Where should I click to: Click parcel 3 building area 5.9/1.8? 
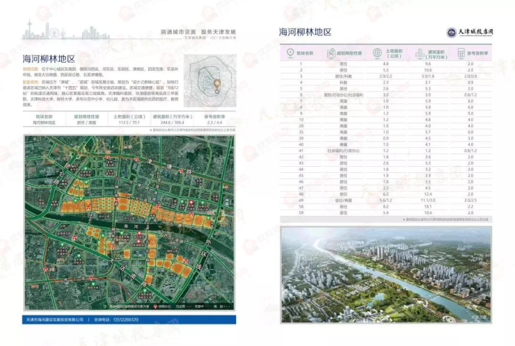click(427, 76)
